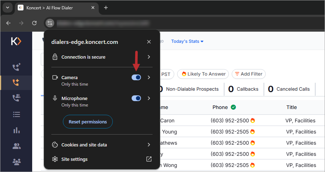
Task: Click the blurred address bar URL
Action: tap(103, 23)
